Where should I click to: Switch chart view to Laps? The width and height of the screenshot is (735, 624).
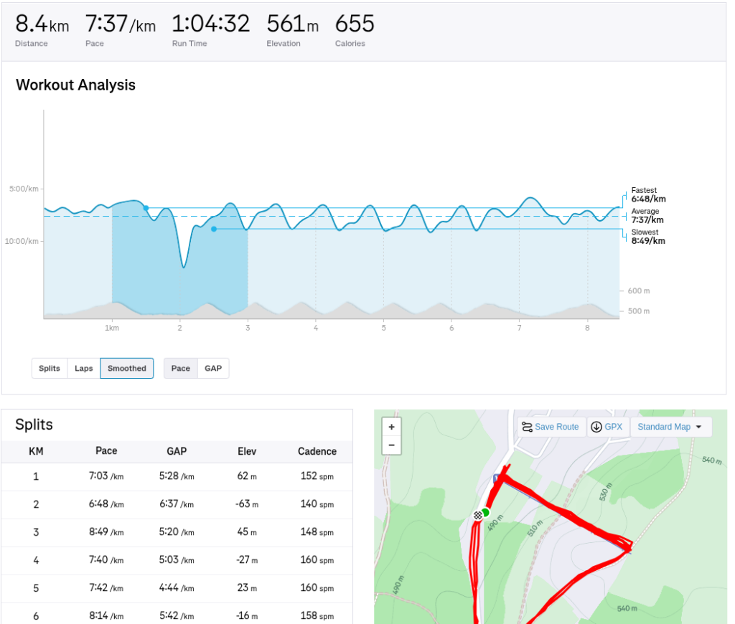click(84, 369)
